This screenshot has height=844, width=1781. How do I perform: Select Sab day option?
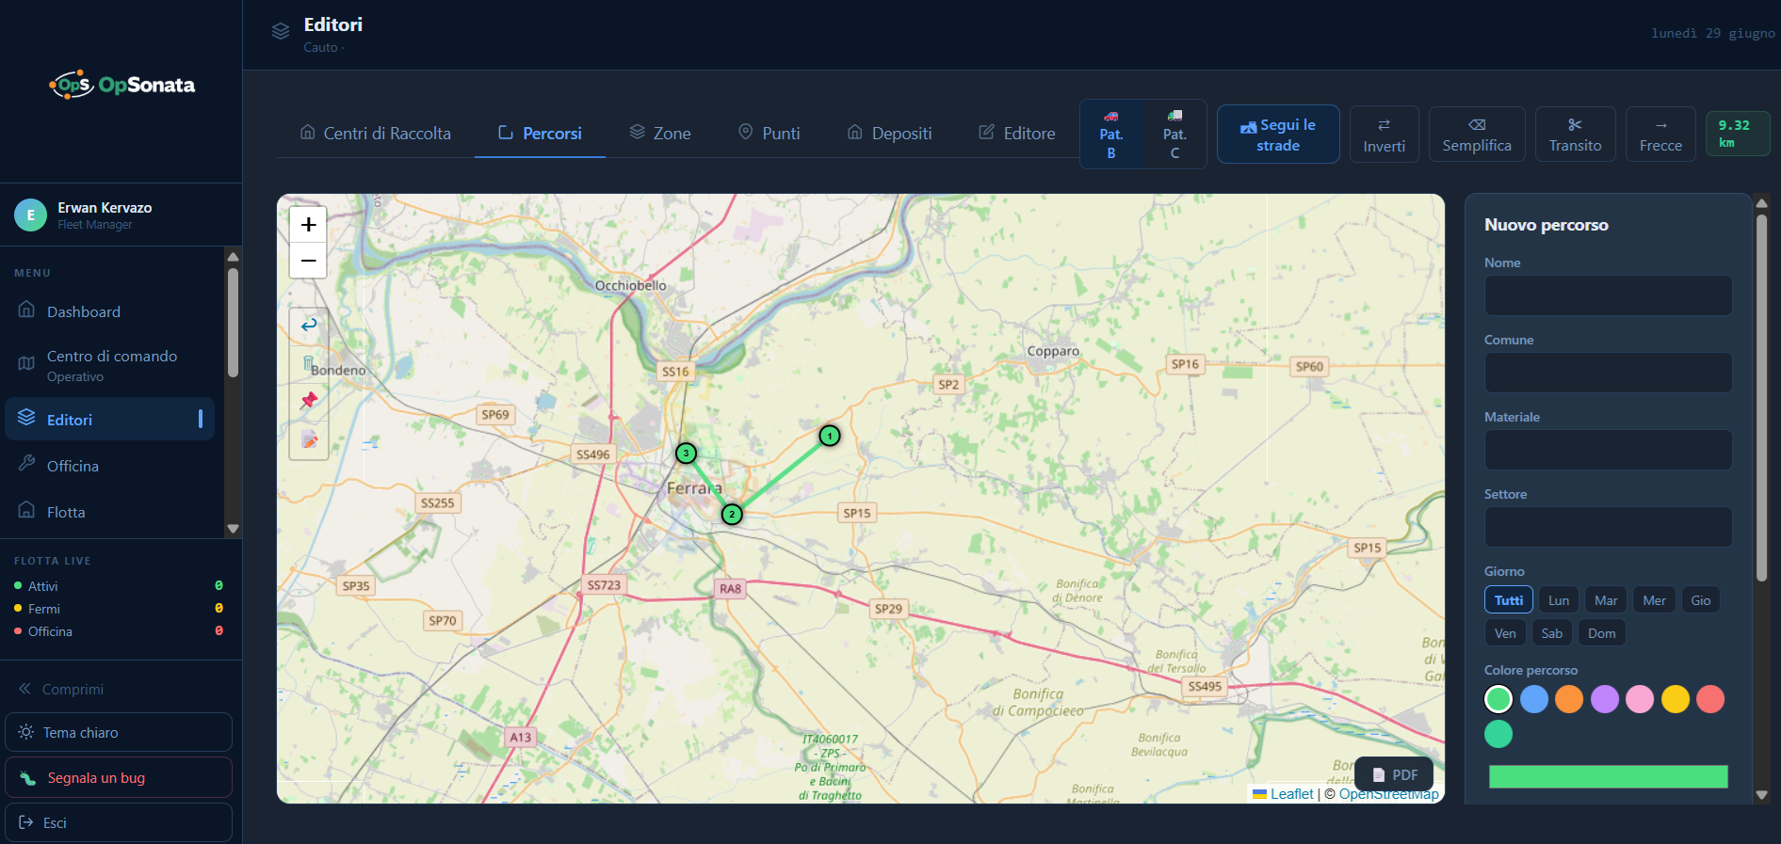1551,633
